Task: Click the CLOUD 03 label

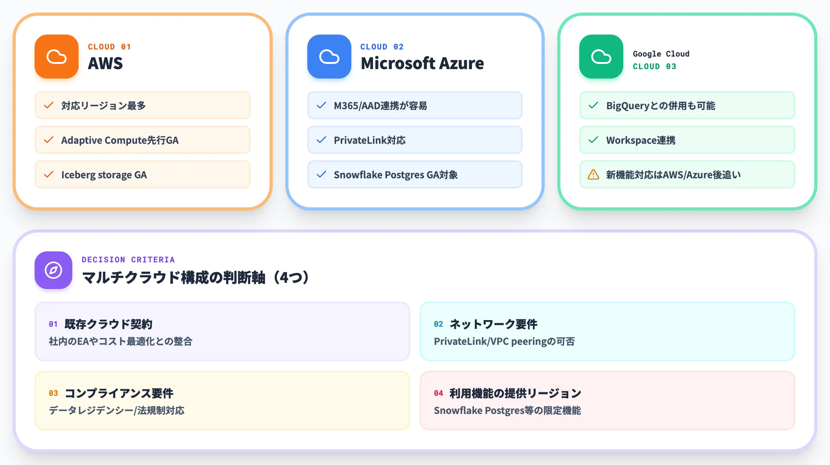Action: point(654,66)
